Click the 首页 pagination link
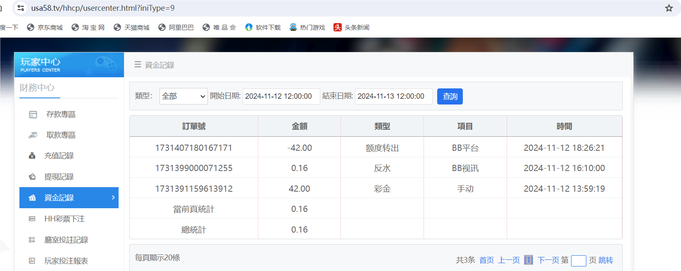Screen dimensions: 681x271 tap(486, 260)
